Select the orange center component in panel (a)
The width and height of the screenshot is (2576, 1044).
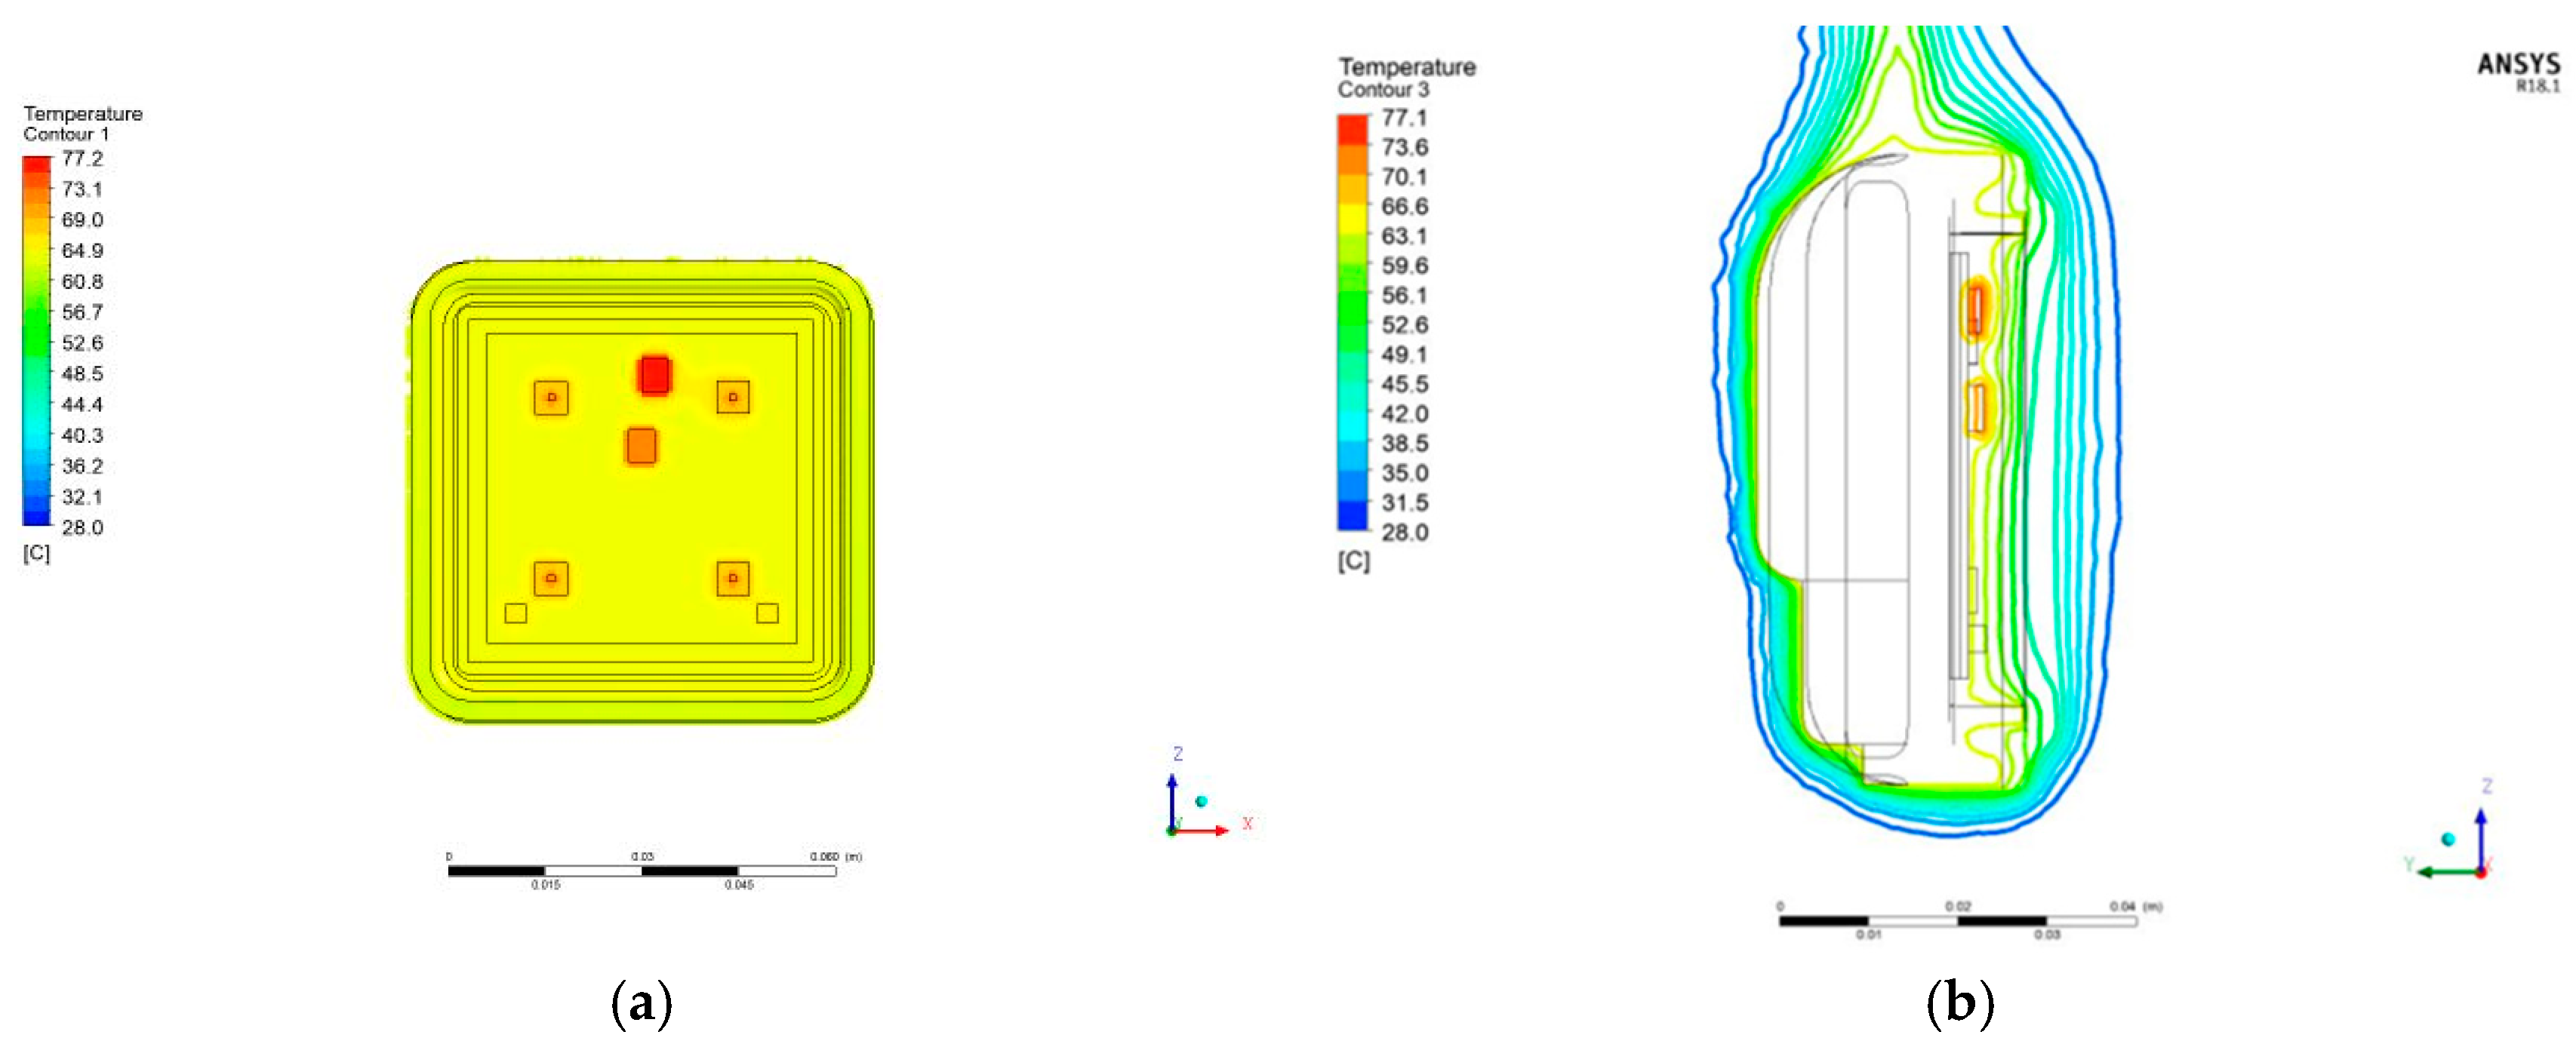click(x=641, y=446)
